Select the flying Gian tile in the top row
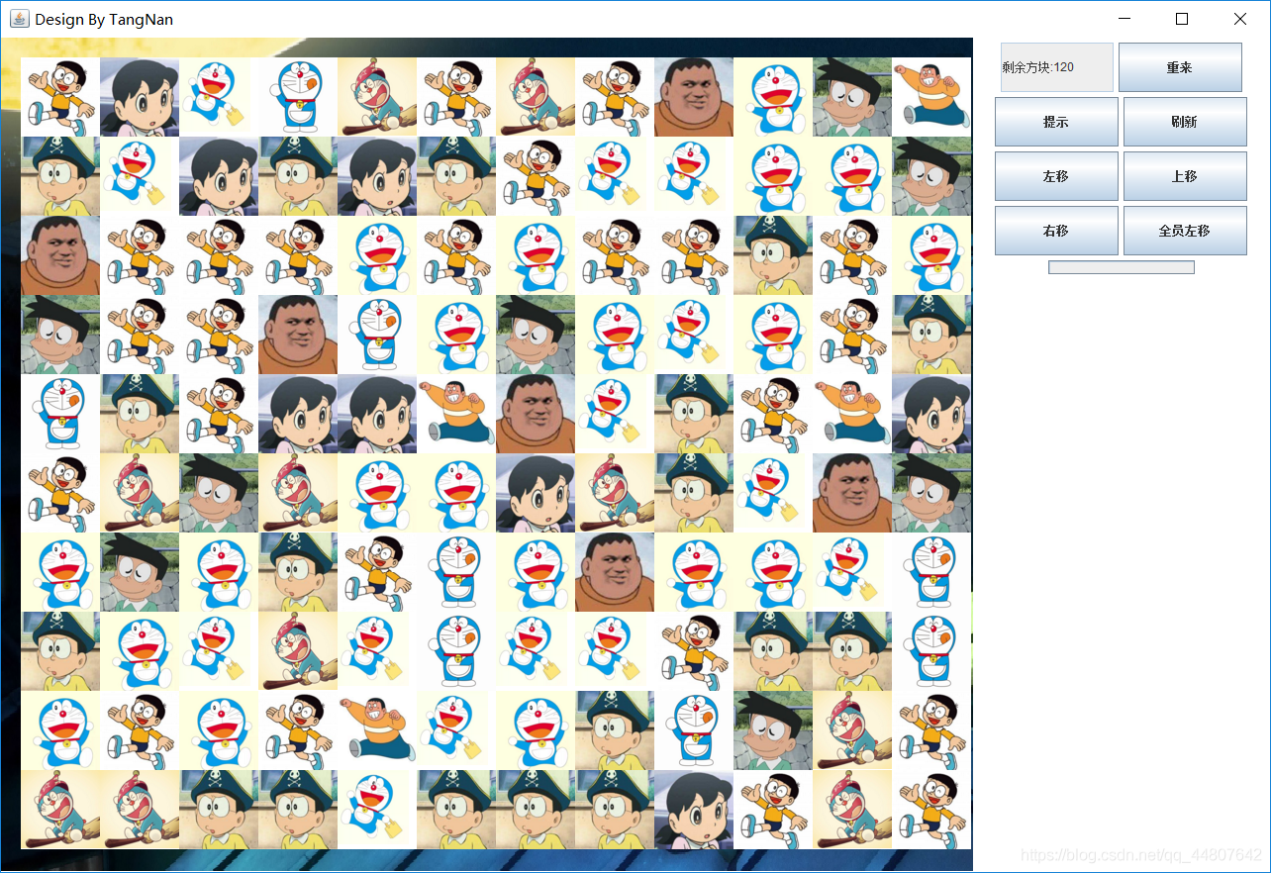Image resolution: width=1271 pixels, height=873 pixels. 931,97
